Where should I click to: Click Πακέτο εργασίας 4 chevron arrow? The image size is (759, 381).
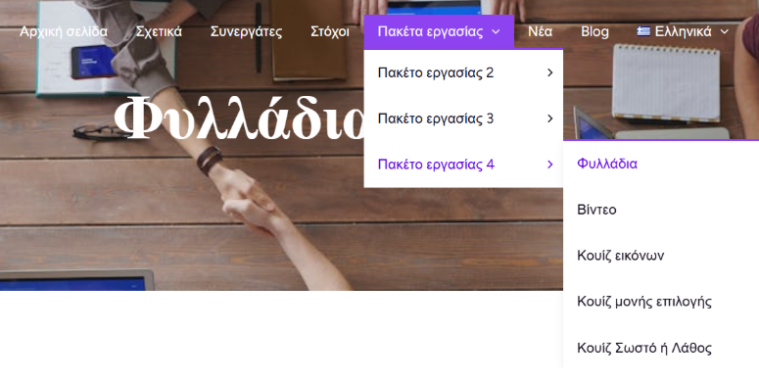[x=549, y=165]
